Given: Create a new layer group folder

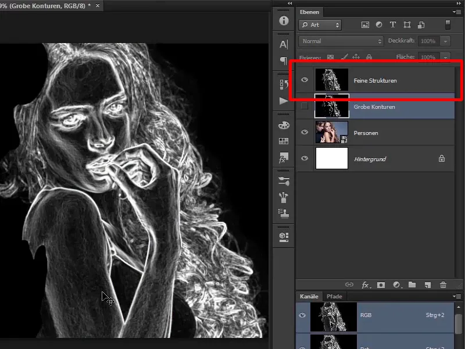Looking at the screenshot, I should [412, 285].
